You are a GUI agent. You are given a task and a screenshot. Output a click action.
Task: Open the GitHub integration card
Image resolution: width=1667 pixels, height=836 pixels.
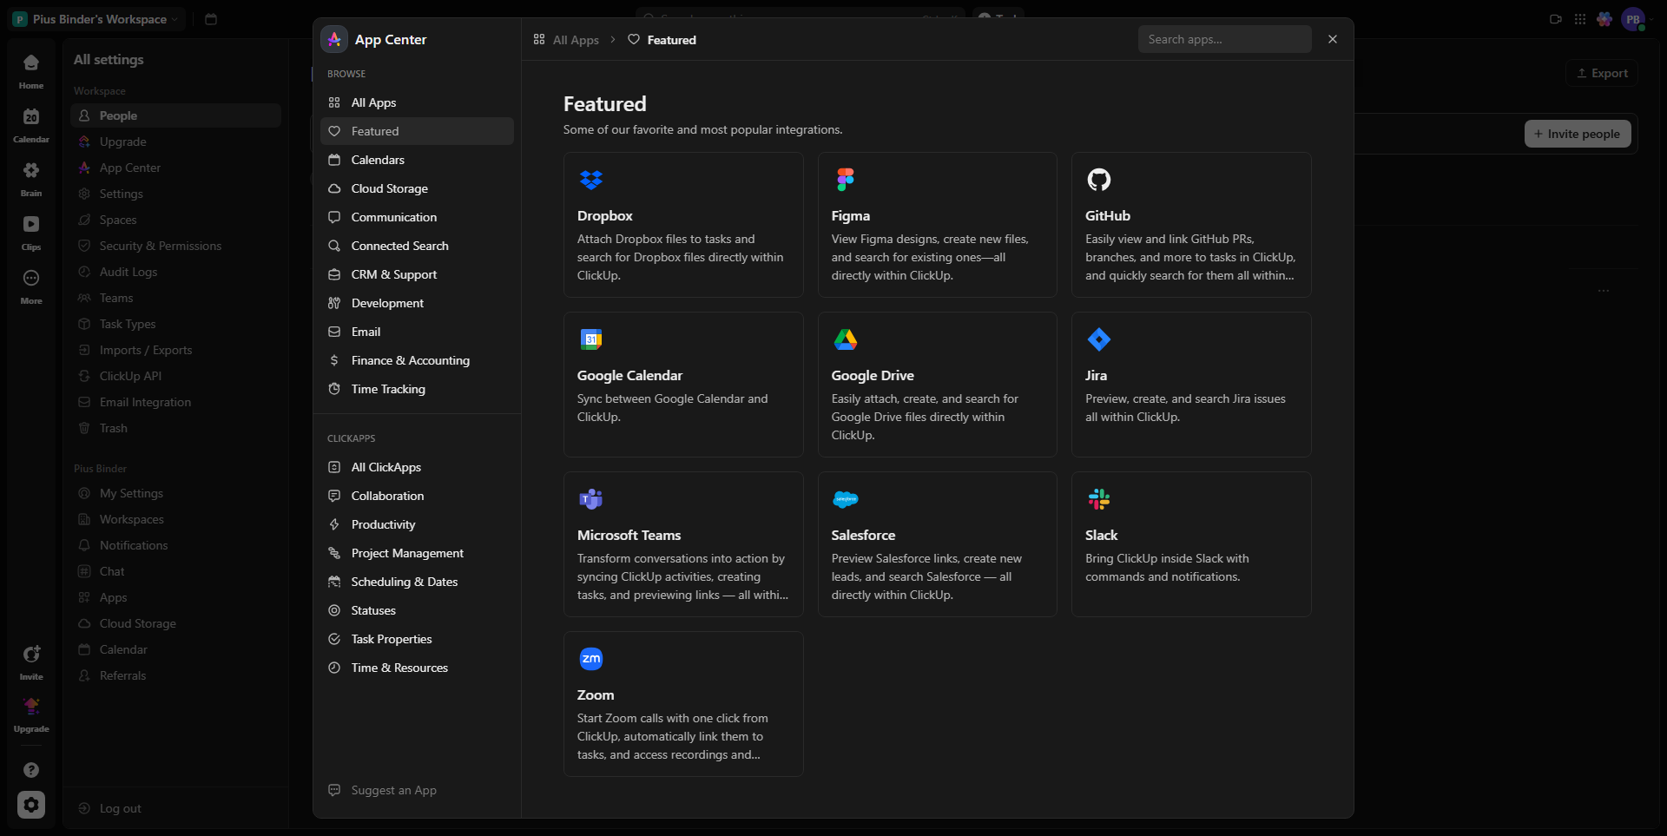coord(1191,225)
